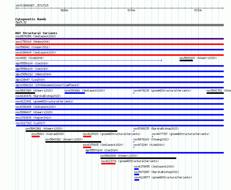Select the black nsv5842781 variant bar
The width and height of the screenshot is (231, 190).
pos(215,93)
